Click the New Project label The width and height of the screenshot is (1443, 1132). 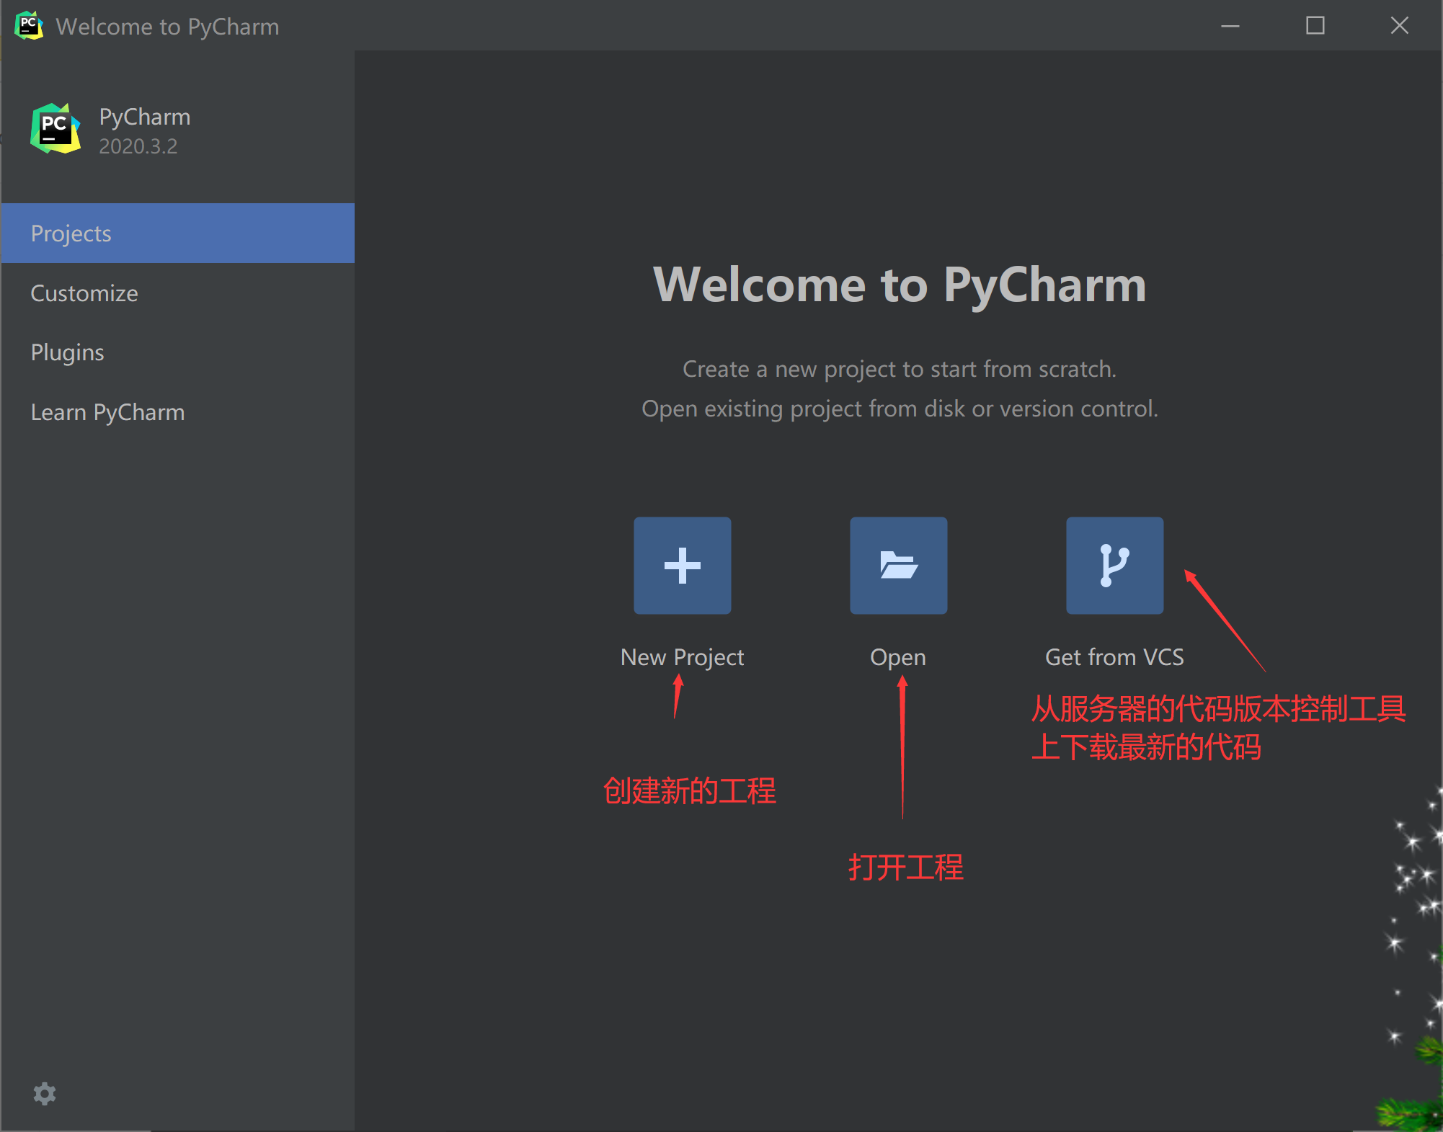(682, 657)
